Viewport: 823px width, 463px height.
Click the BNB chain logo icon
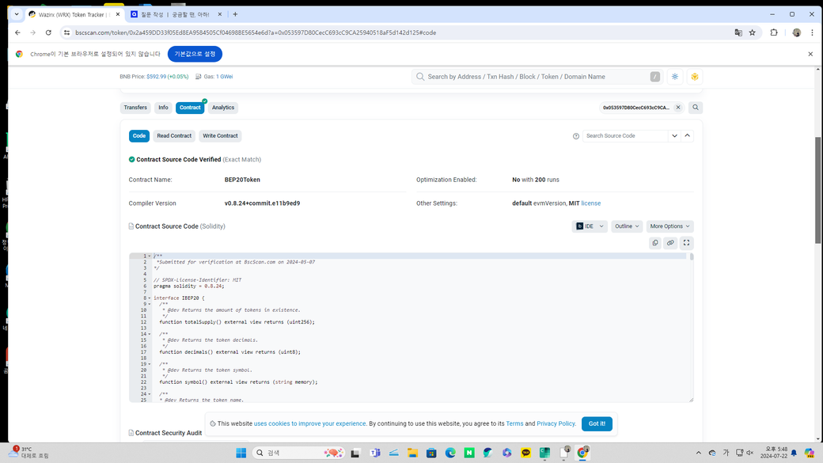[x=694, y=77]
